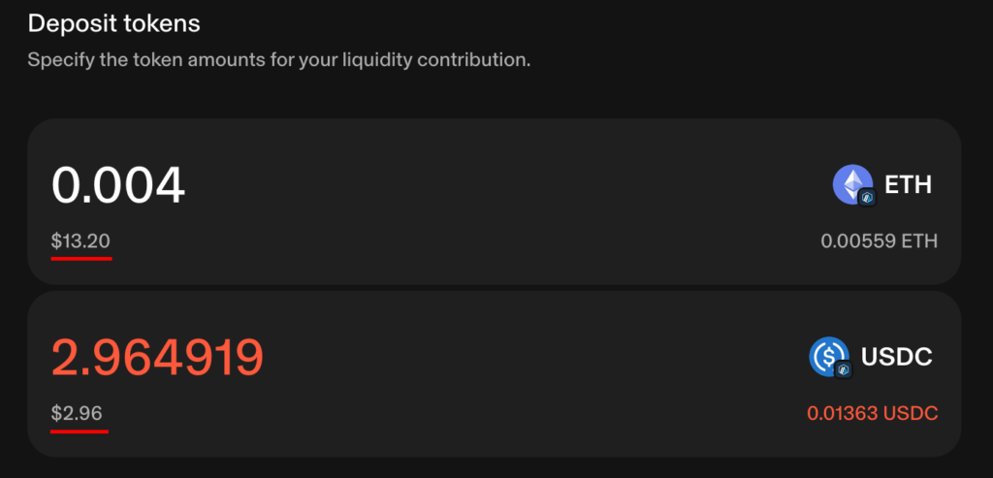993x478 pixels.
Task: Use max balance 0.00559 ETH
Action: tap(879, 241)
